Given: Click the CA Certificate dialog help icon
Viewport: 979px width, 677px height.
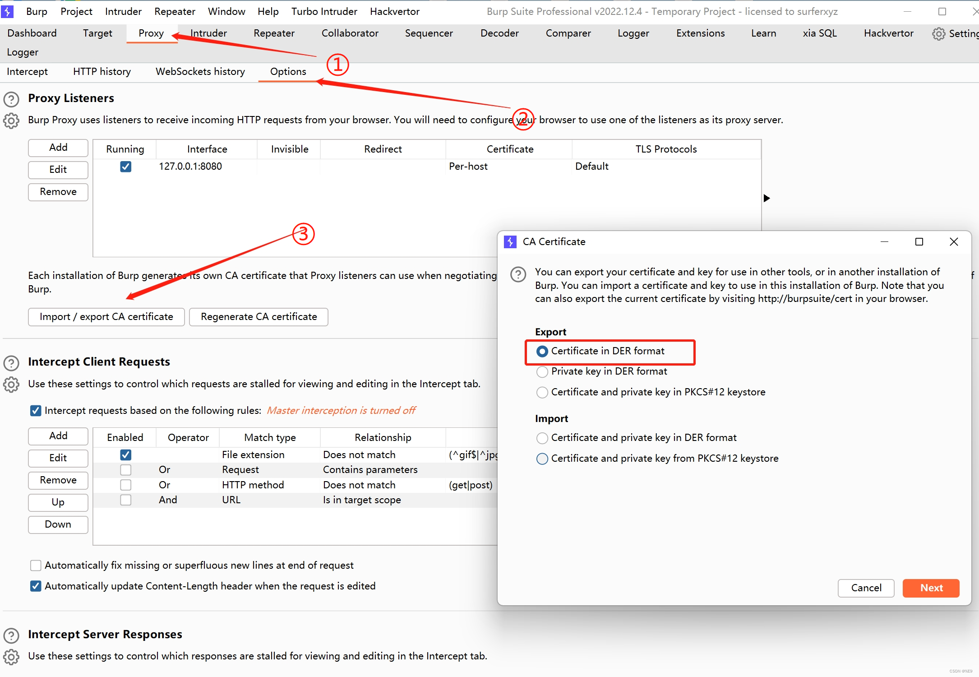Looking at the screenshot, I should pos(518,274).
